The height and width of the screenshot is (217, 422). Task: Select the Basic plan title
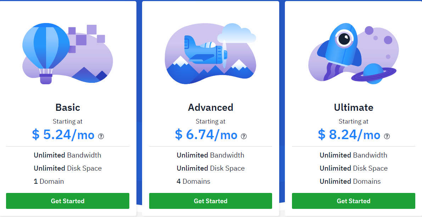pyautogui.click(x=68, y=107)
